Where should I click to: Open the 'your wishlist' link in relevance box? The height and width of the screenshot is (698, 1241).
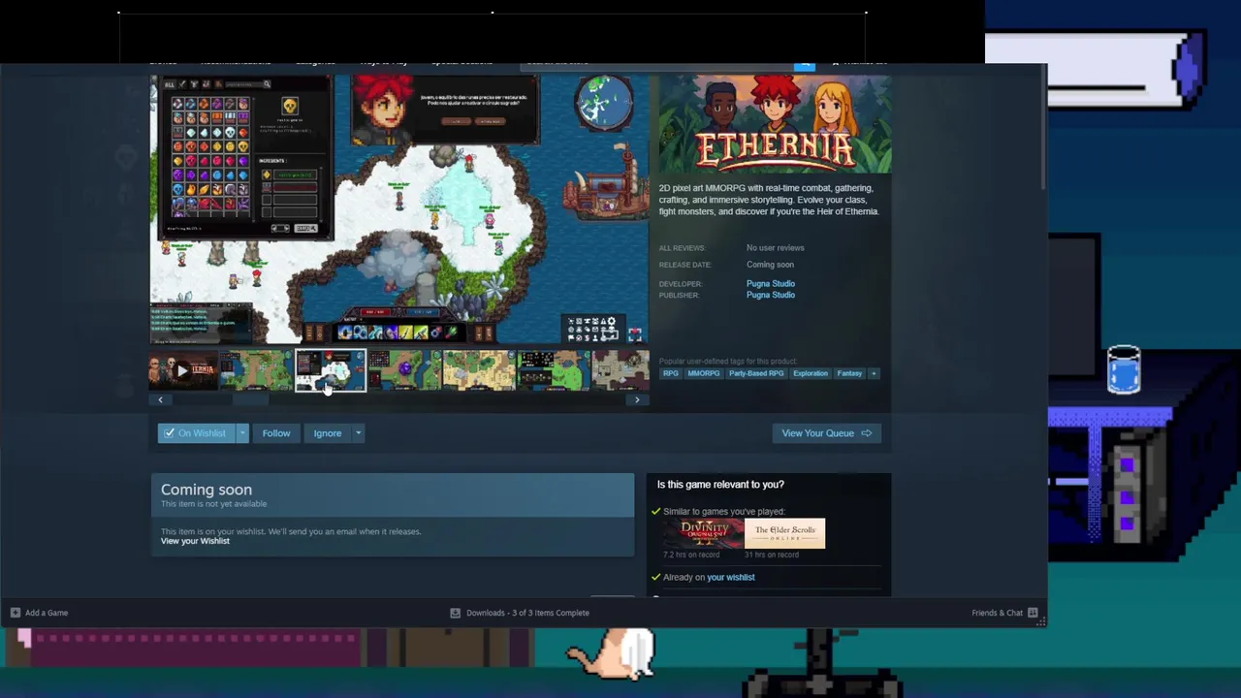[x=731, y=578]
